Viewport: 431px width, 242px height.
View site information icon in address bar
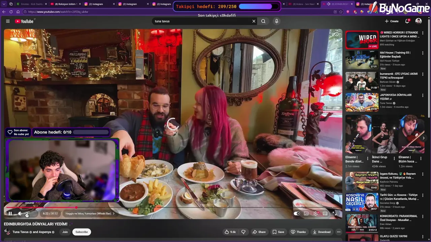(x=25, y=12)
